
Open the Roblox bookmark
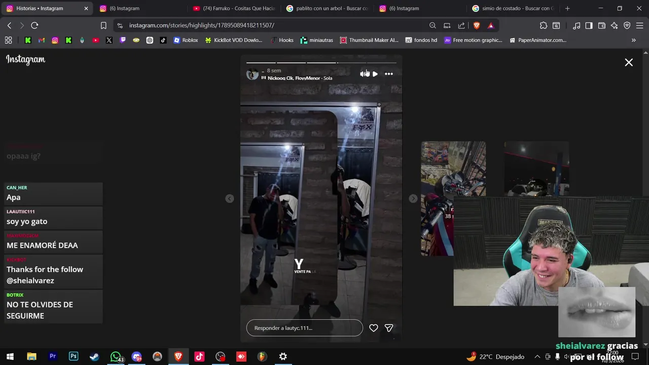pos(186,40)
